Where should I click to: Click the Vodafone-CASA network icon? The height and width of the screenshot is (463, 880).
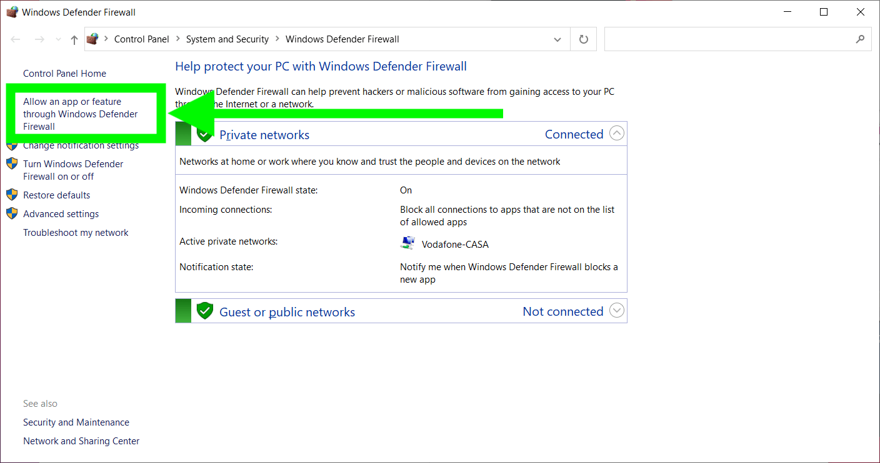point(407,242)
